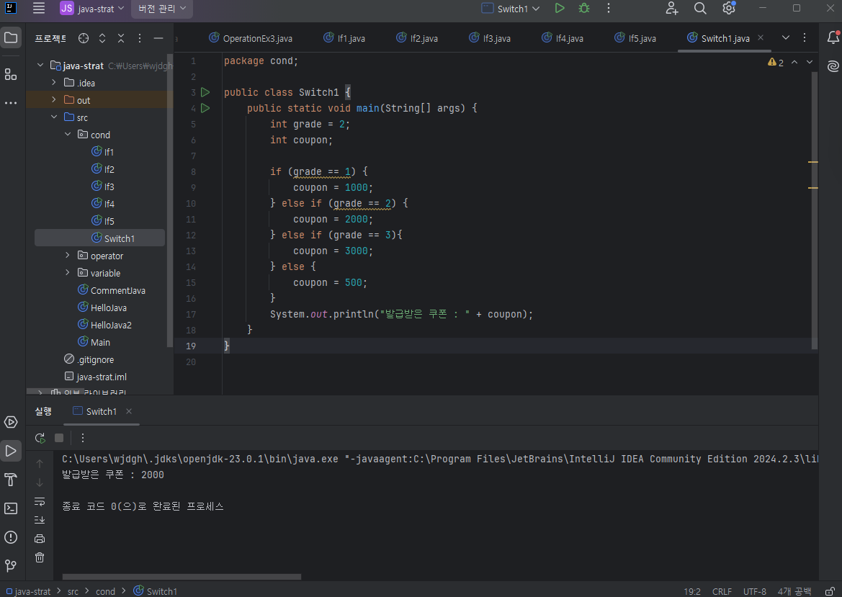This screenshot has height=597, width=842.
Task: Click console horizontal scrollbar thumb
Action: tap(182, 577)
